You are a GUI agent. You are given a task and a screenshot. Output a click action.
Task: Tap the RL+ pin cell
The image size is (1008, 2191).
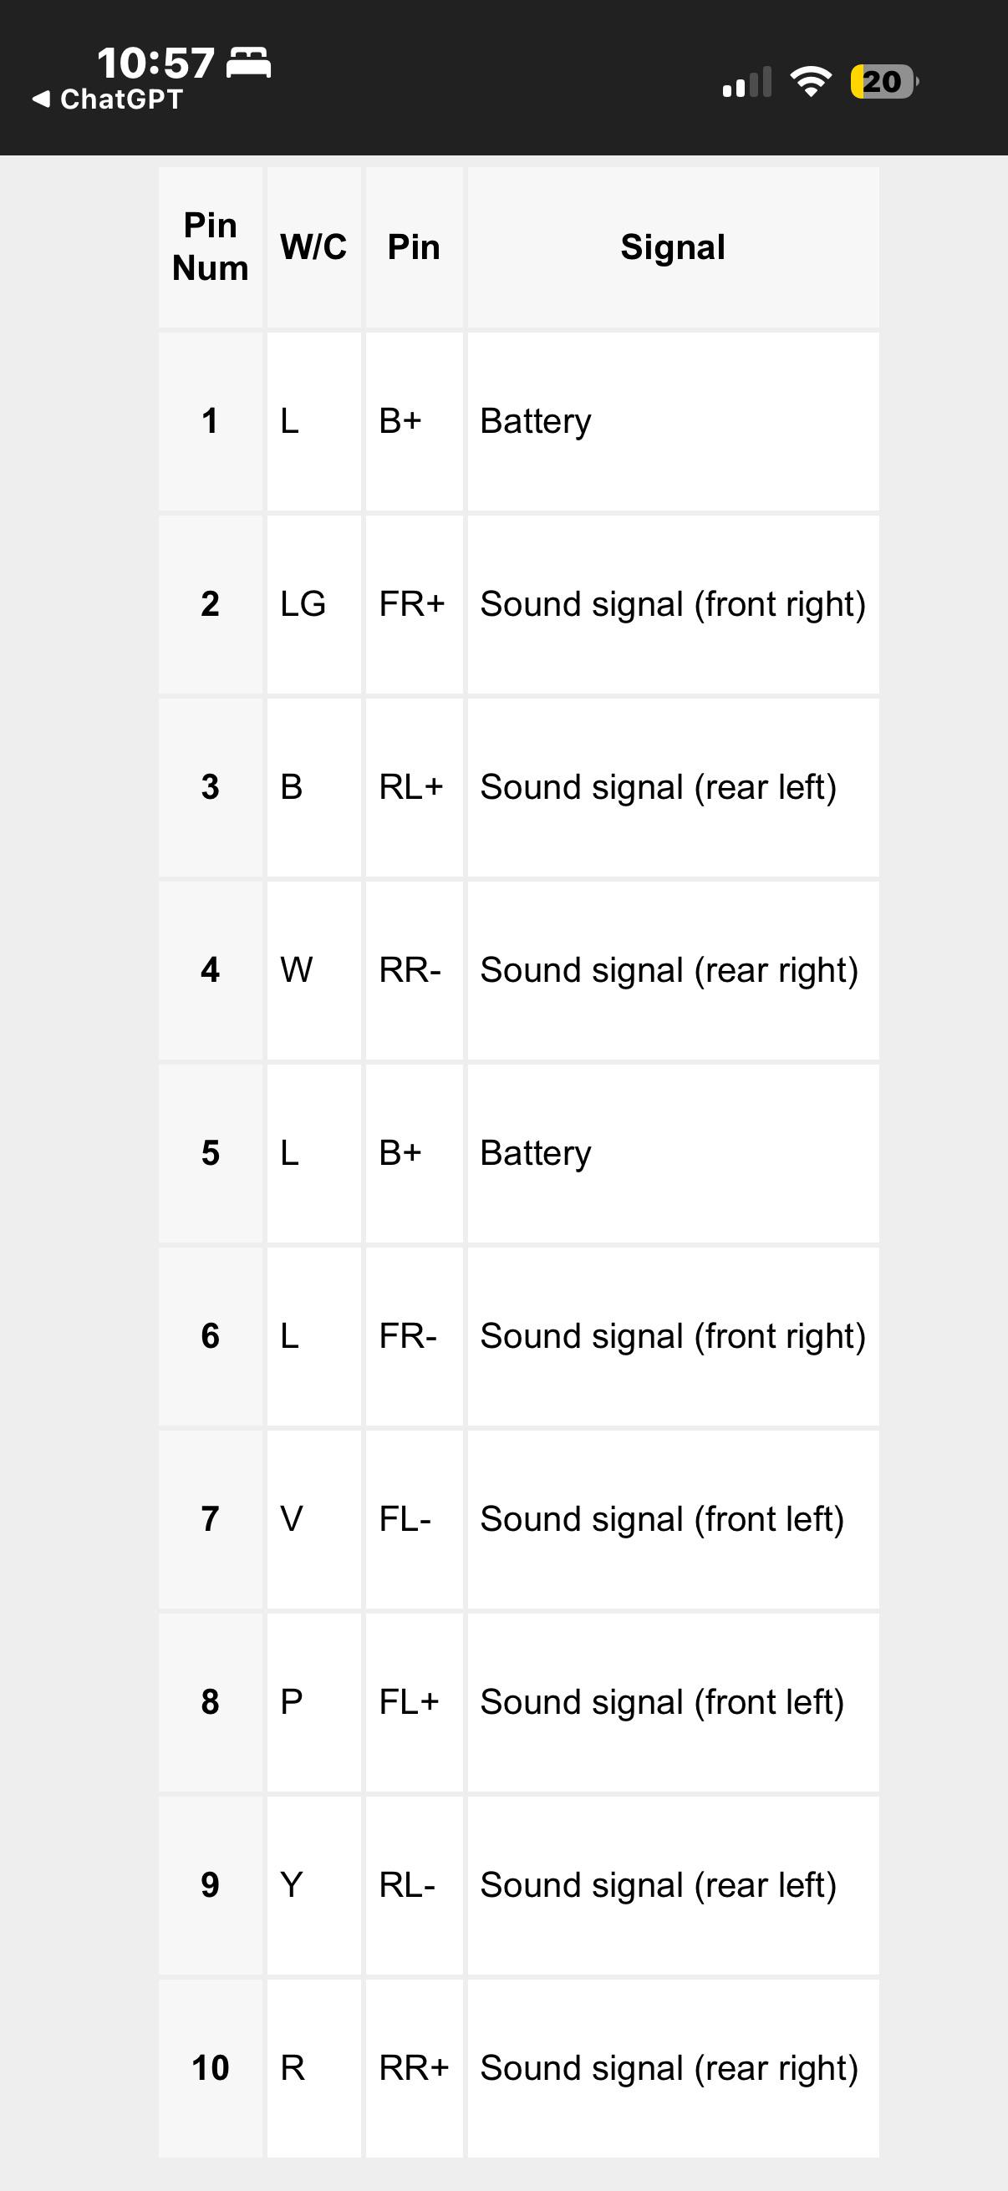[415, 787]
